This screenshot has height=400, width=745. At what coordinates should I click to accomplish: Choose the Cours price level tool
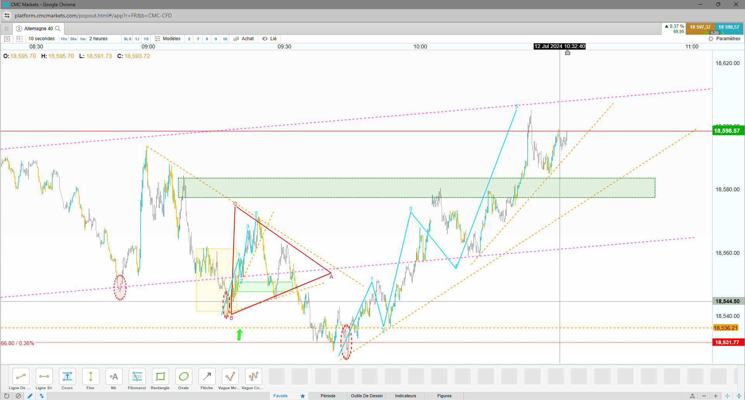click(67, 376)
